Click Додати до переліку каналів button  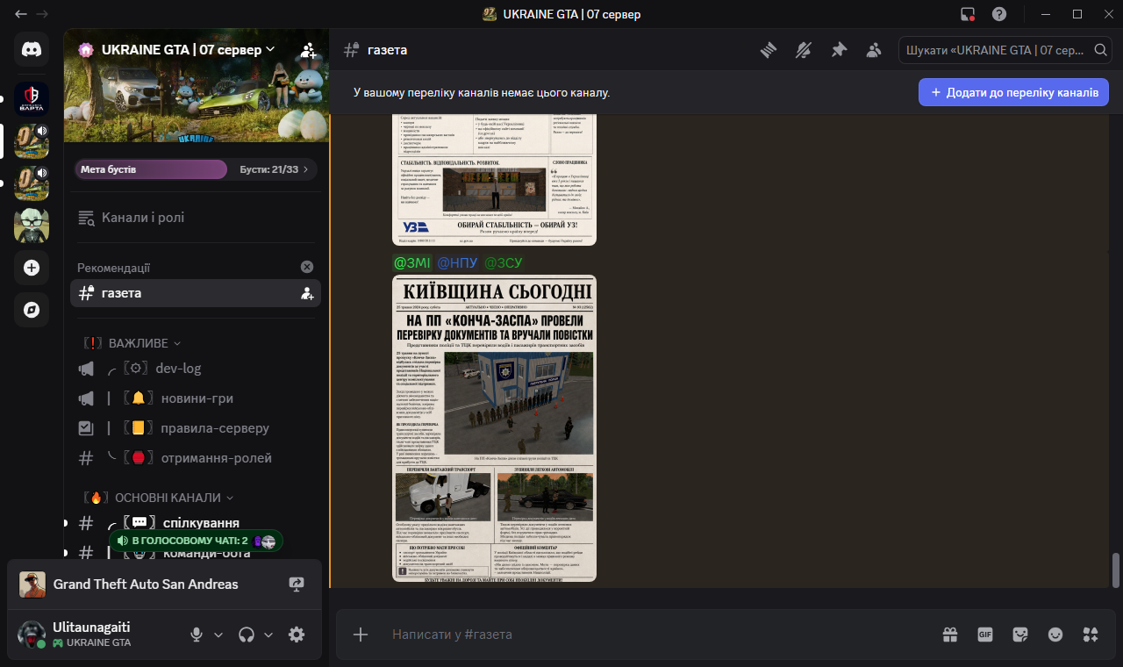click(1013, 92)
